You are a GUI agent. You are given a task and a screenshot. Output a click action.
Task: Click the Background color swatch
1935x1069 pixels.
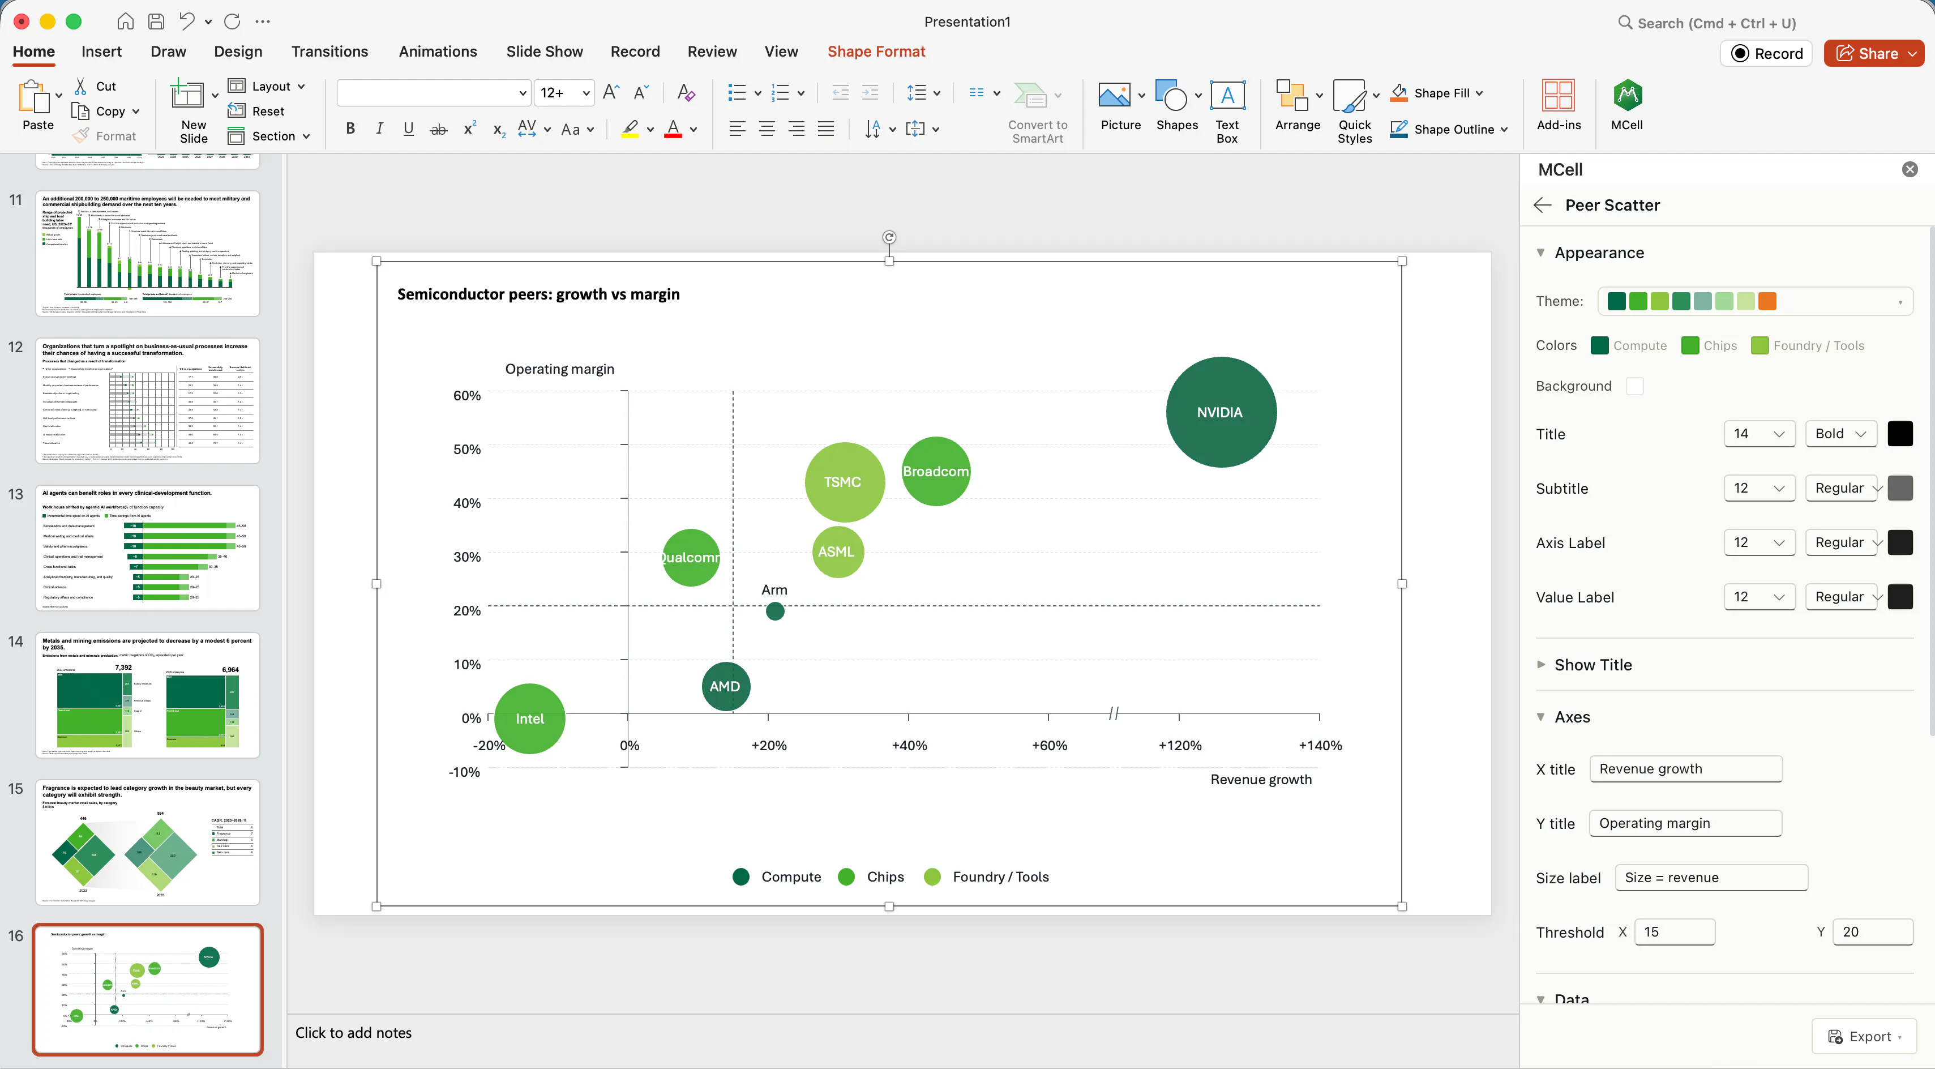coord(1634,386)
